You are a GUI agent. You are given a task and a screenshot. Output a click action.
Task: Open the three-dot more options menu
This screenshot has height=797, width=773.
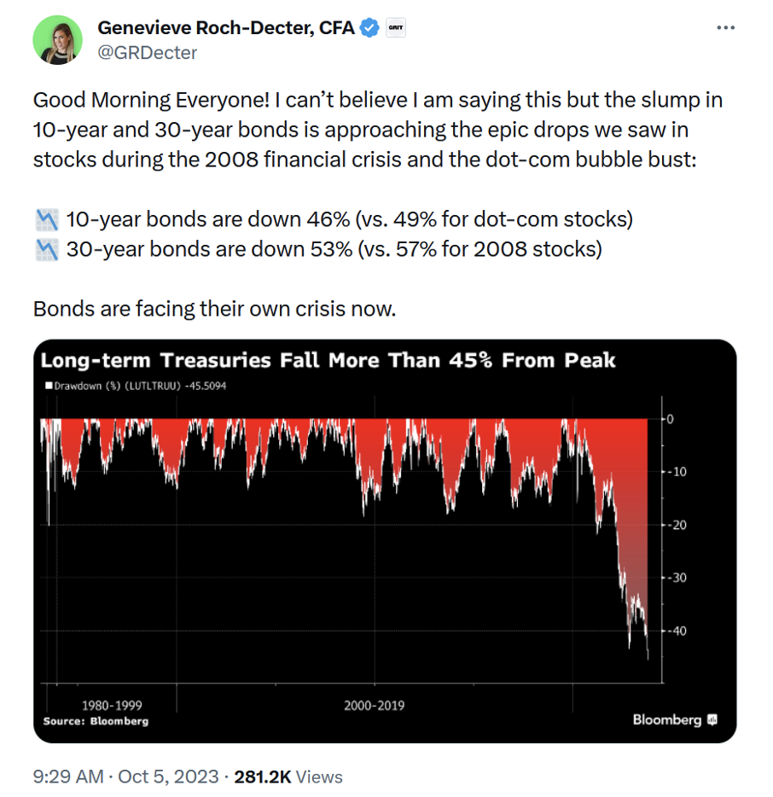pos(725,27)
